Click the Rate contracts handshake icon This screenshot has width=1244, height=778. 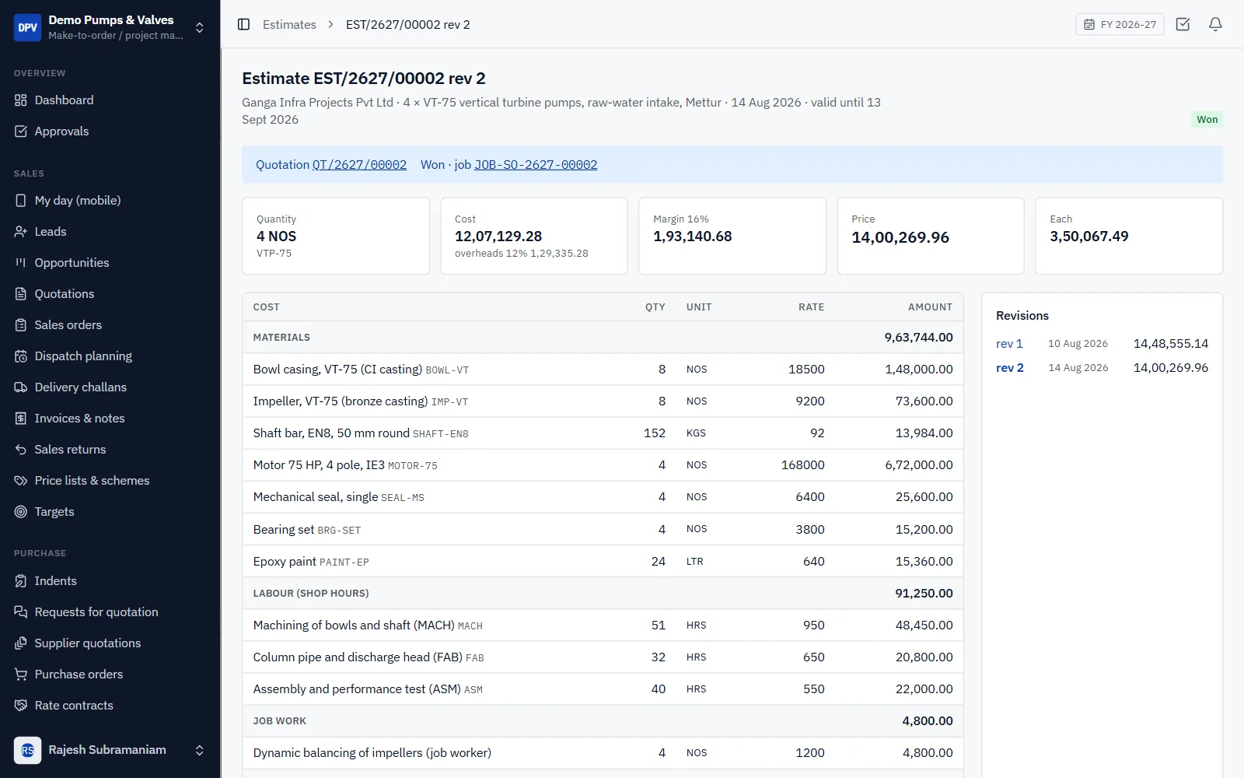21,706
